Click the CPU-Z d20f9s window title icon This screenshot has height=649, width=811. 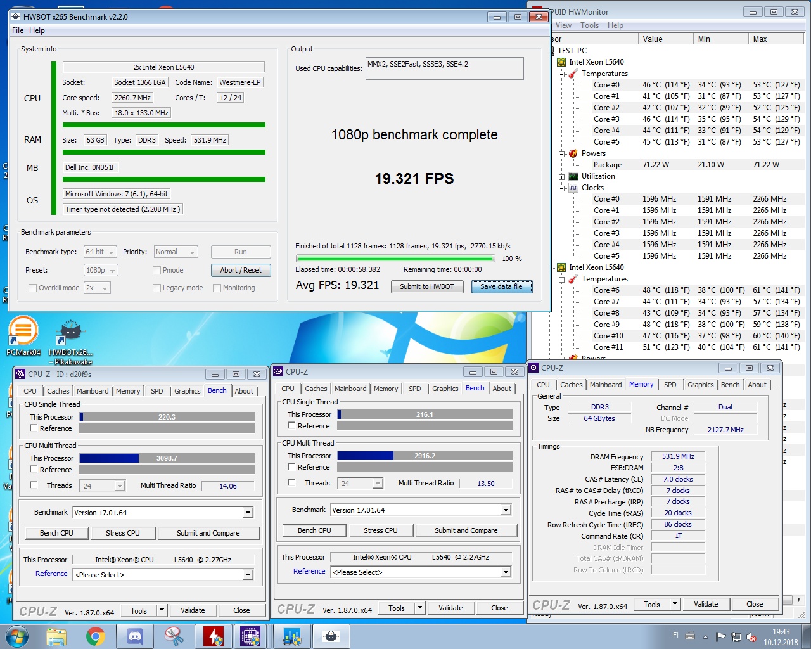pos(21,374)
